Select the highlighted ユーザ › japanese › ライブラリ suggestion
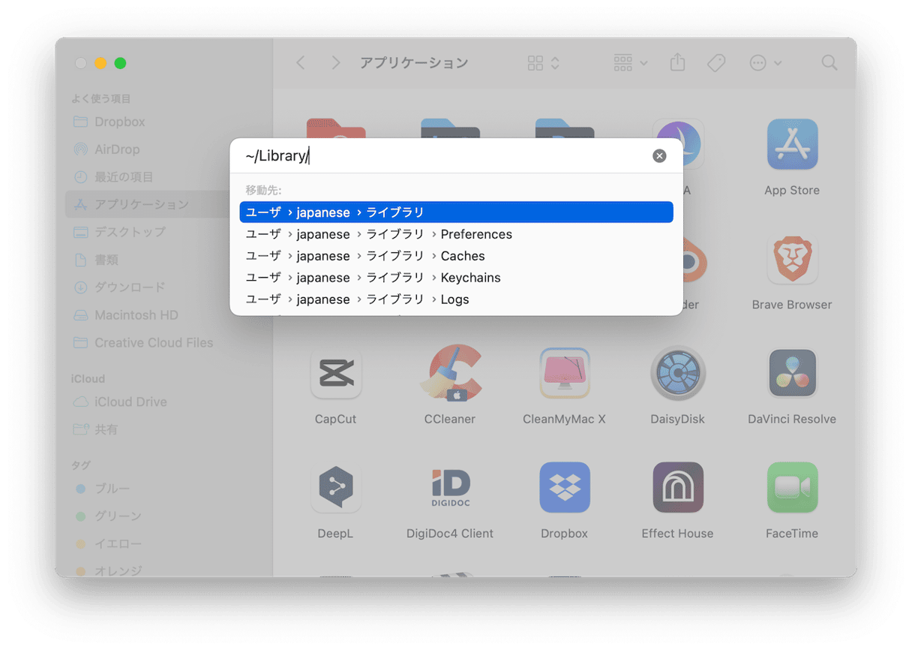912x650 pixels. coord(456,212)
